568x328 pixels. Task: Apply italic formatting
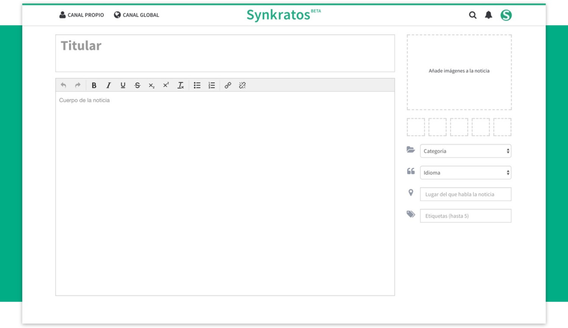pyautogui.click(x=108, y=85)
